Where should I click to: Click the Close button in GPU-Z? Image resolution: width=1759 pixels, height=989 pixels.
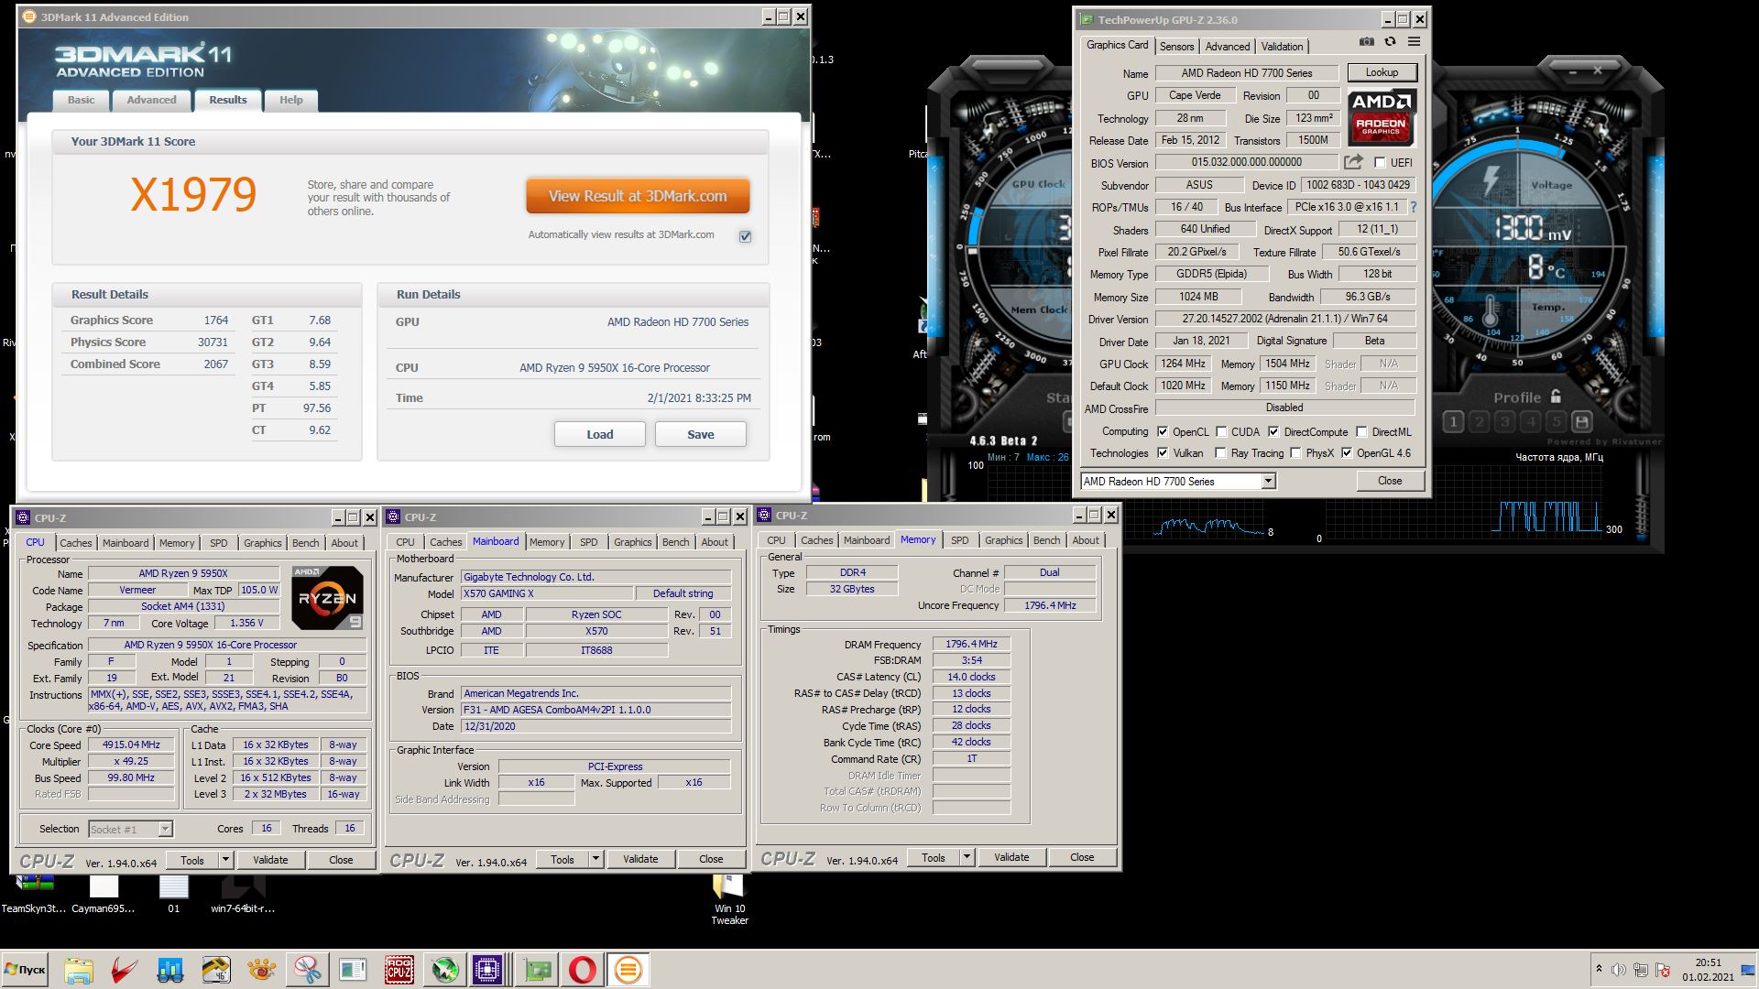click(x=1390, y=481)
